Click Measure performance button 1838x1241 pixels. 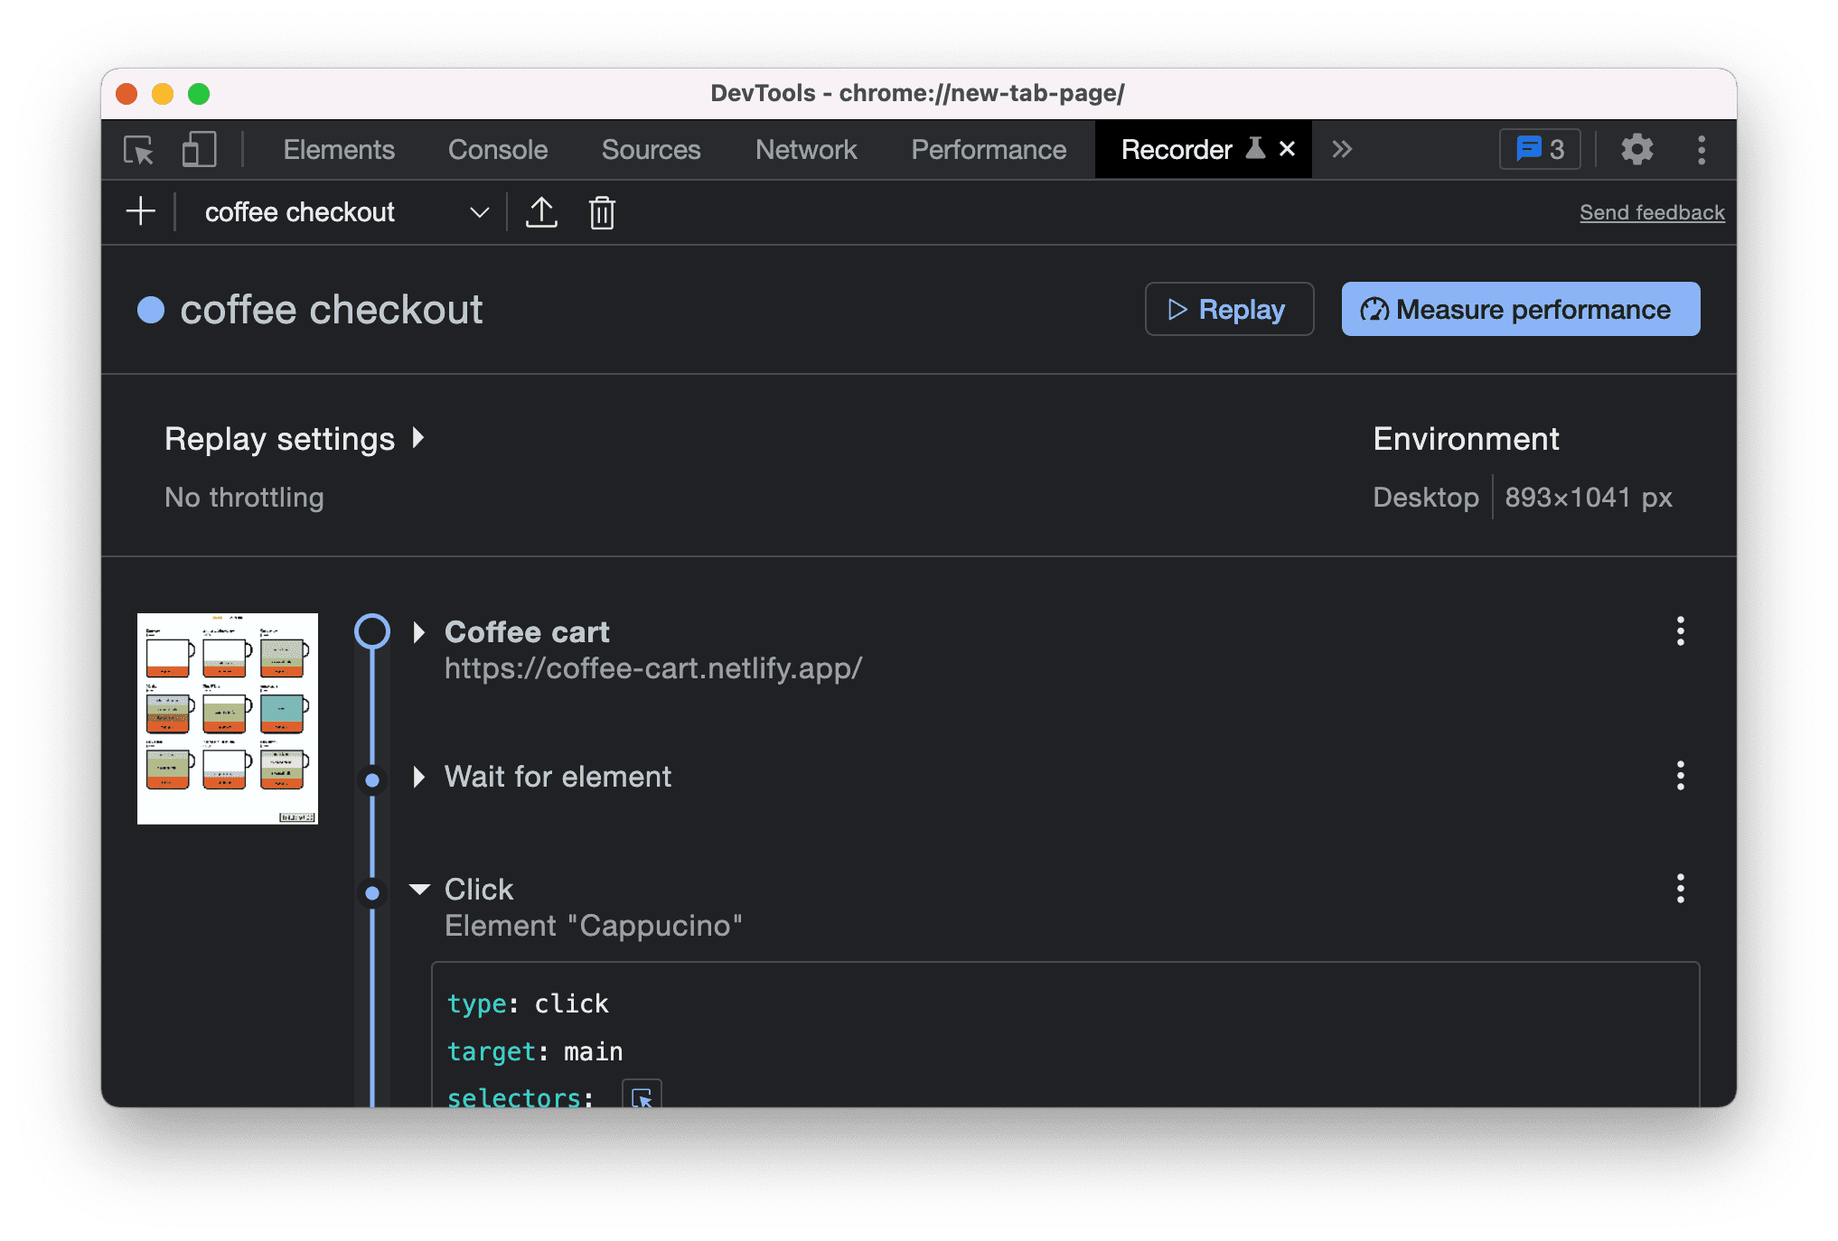1521,307
